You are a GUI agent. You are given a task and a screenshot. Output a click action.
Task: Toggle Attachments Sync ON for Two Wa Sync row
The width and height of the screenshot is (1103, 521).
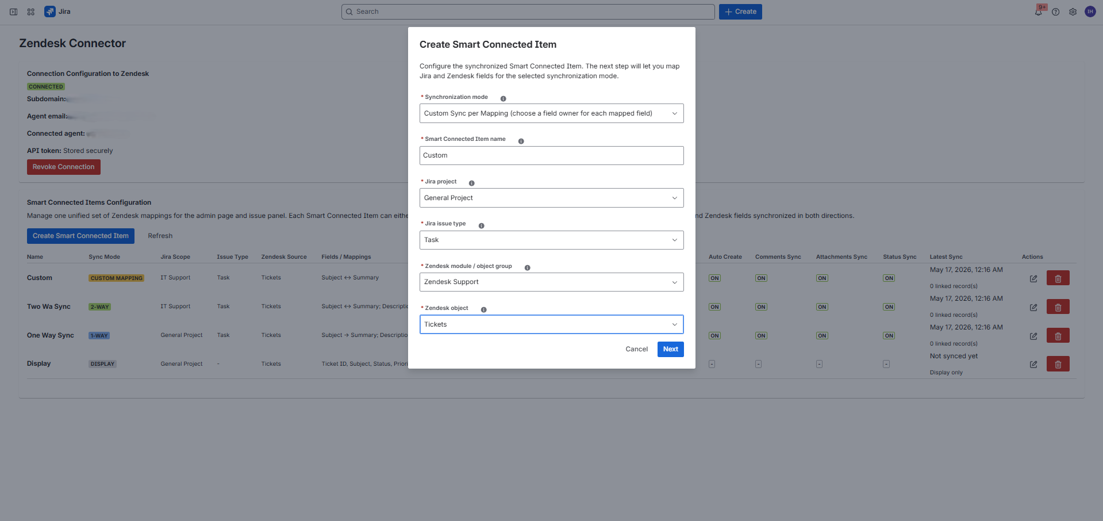[x=822, y=307]
